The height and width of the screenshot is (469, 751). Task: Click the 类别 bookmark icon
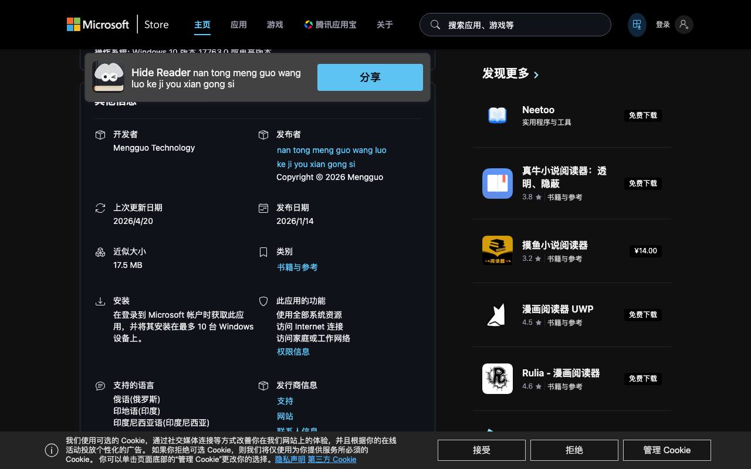tap(263, 252)
